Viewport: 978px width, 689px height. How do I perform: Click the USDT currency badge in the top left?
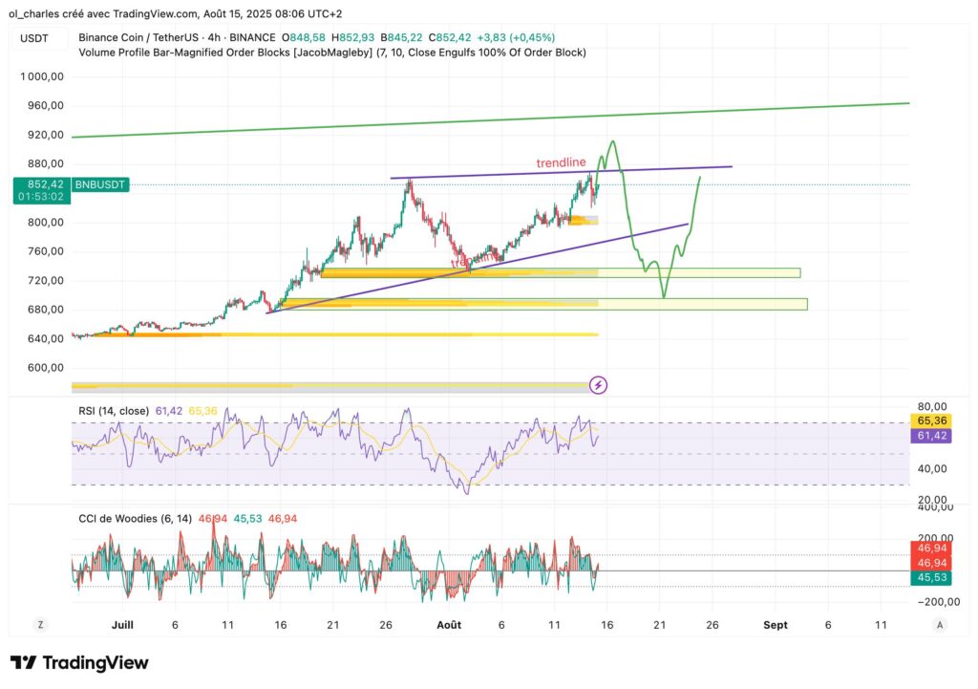coord(33,37)
